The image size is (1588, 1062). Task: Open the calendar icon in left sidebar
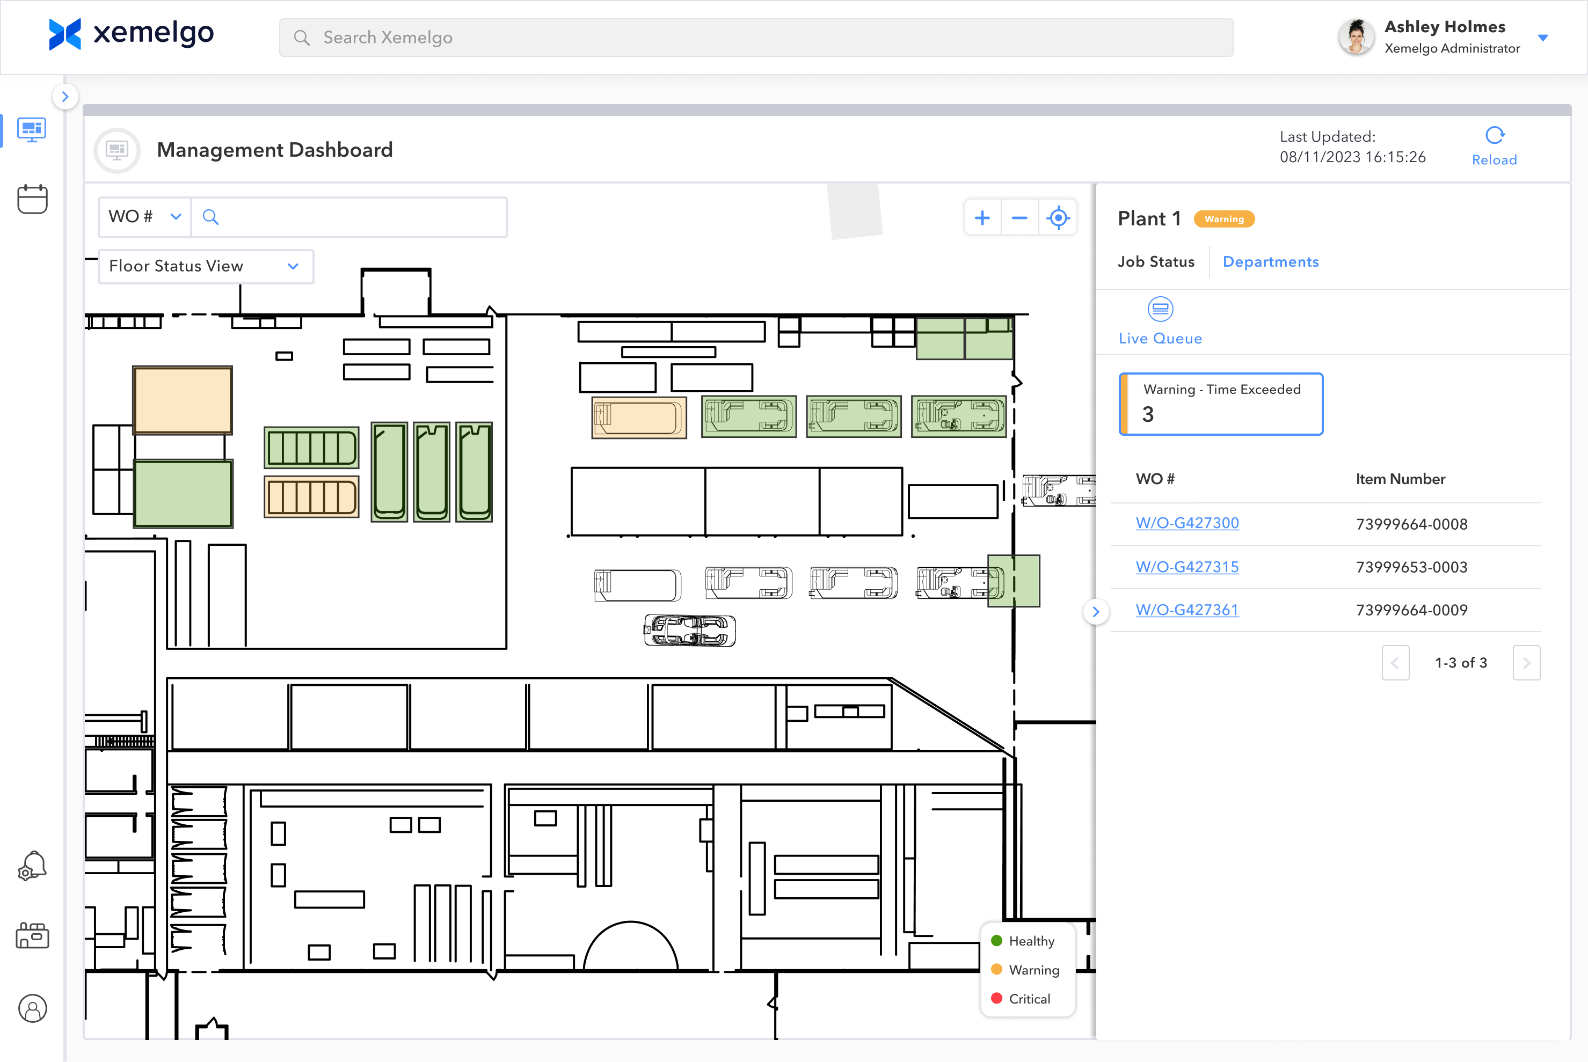[32, 199]
